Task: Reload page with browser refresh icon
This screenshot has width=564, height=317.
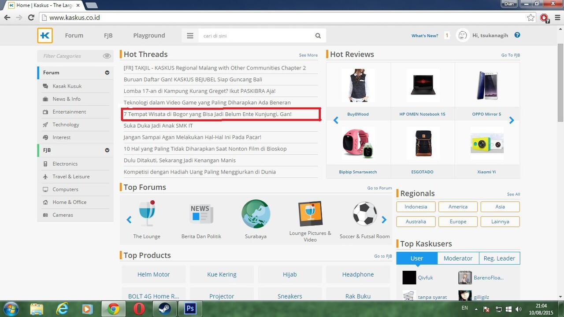Action: tap(31, 18)
